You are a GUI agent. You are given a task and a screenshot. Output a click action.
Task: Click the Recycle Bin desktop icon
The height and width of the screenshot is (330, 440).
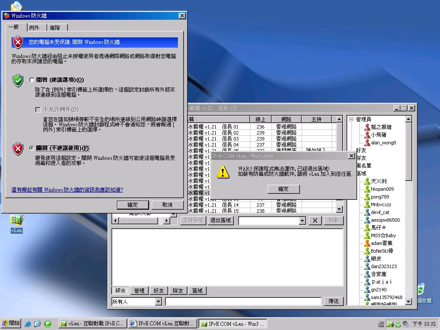point(421,289)
